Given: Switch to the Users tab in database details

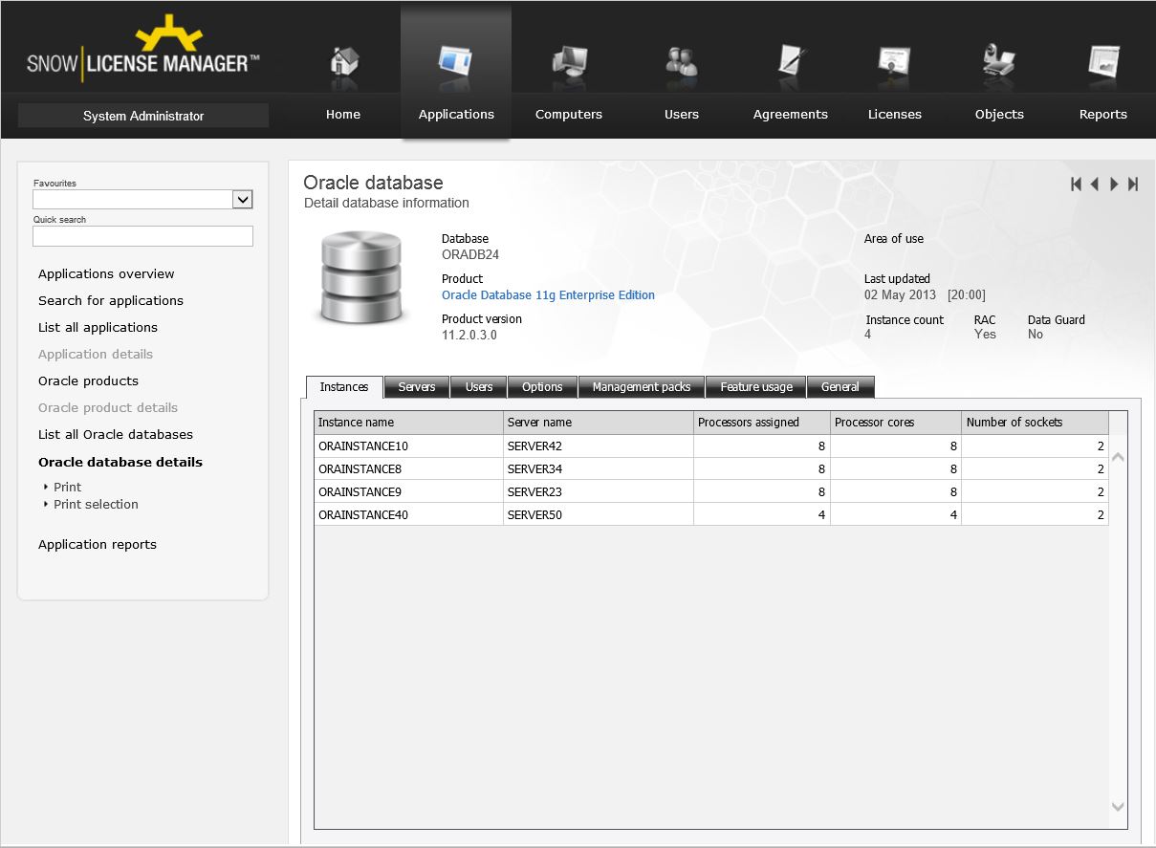Looking at the screenshot, I should (479, 387).
